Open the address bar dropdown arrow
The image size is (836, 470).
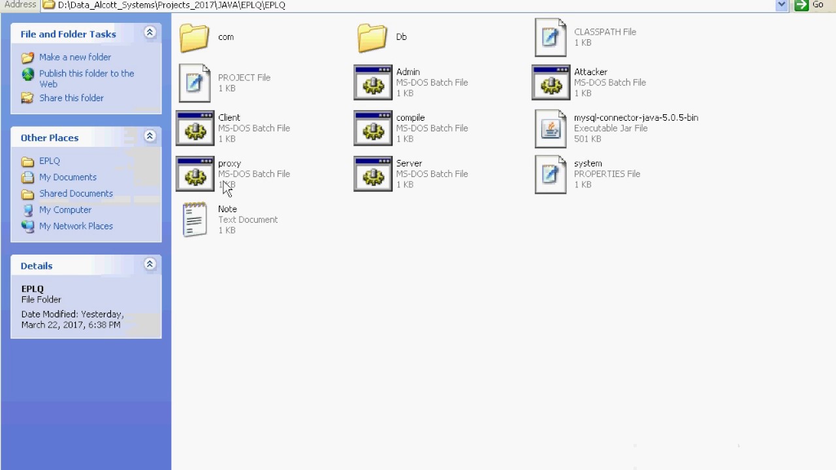tap(781, 5)
